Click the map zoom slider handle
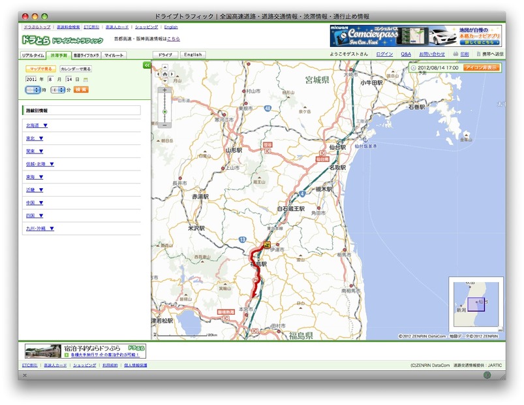 pos(164,112)
